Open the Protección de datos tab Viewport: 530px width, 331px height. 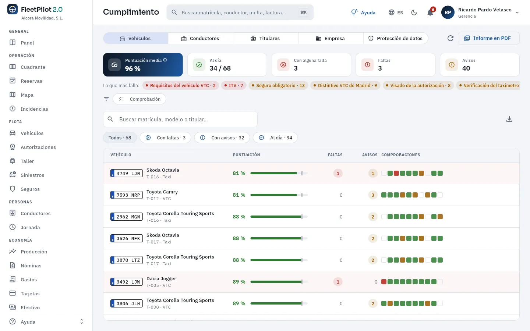click(x=396, y=38)
